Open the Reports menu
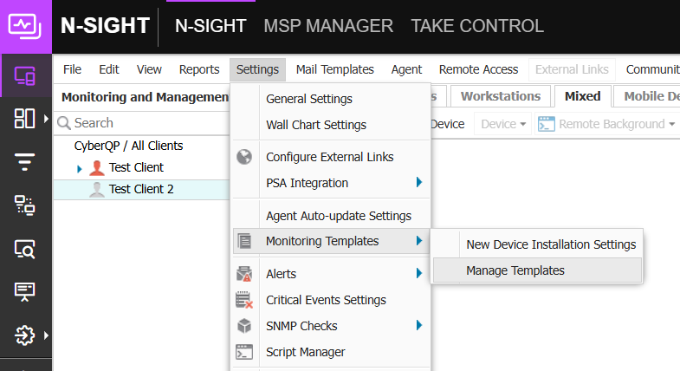The width and height of the screenshot is (680, 371). point(199,69)
